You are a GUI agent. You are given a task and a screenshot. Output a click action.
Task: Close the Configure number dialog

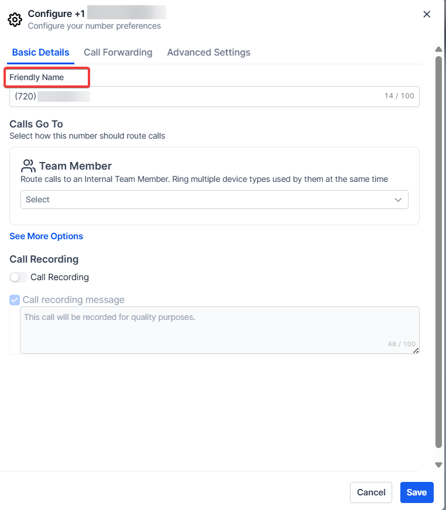(x=427, y=15)
